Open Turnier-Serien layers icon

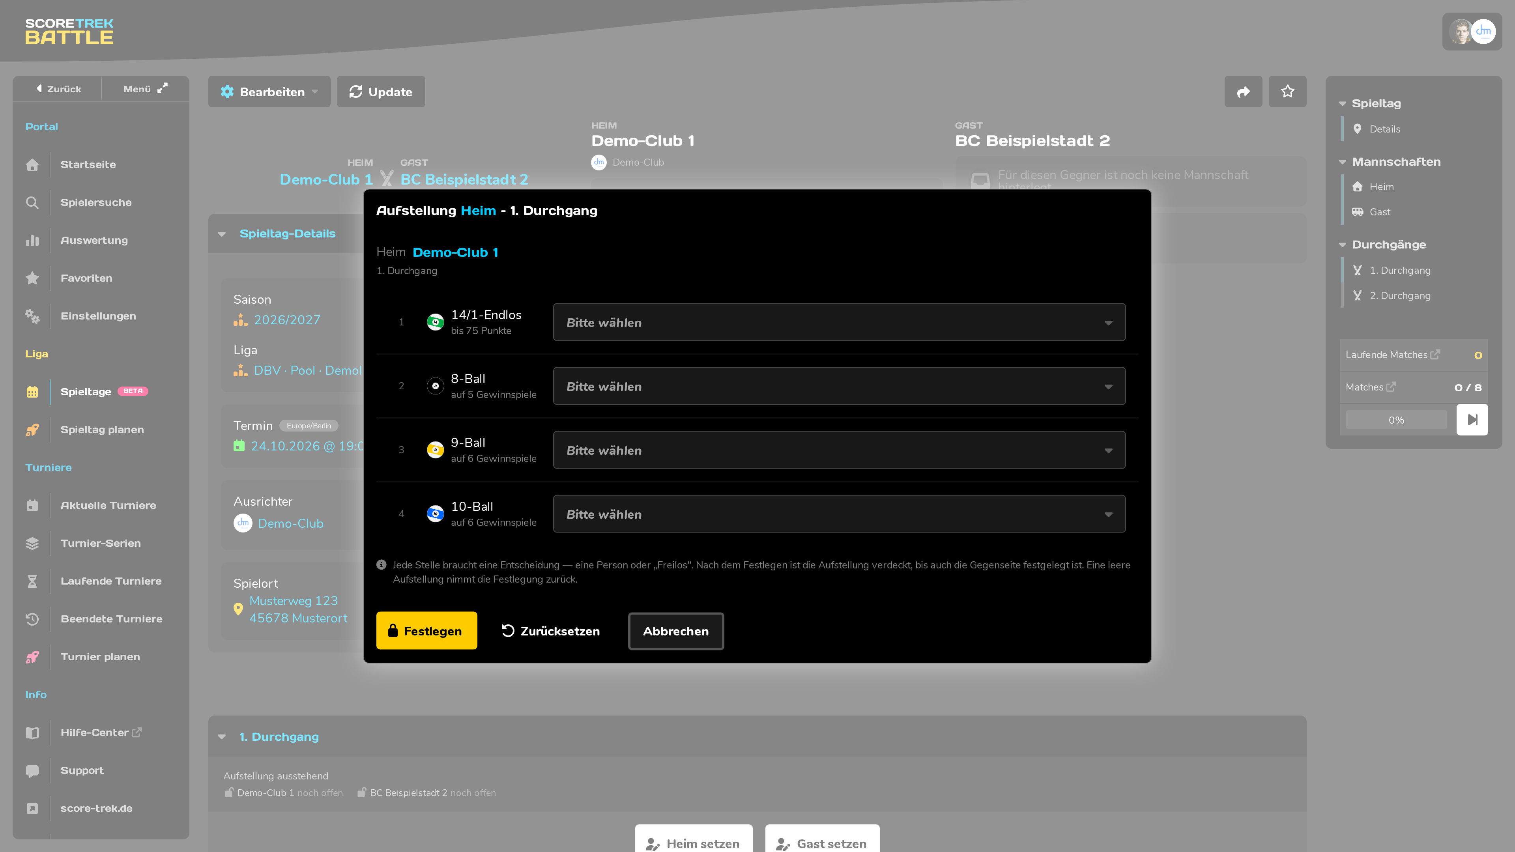(32, 543)
